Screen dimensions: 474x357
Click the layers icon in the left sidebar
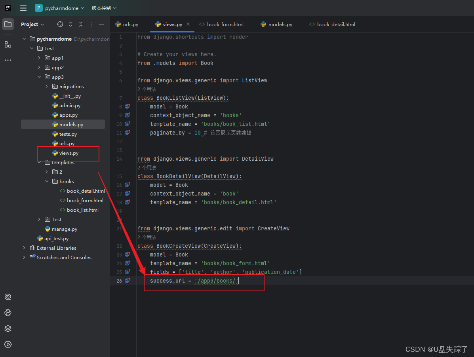pos(8,329)
